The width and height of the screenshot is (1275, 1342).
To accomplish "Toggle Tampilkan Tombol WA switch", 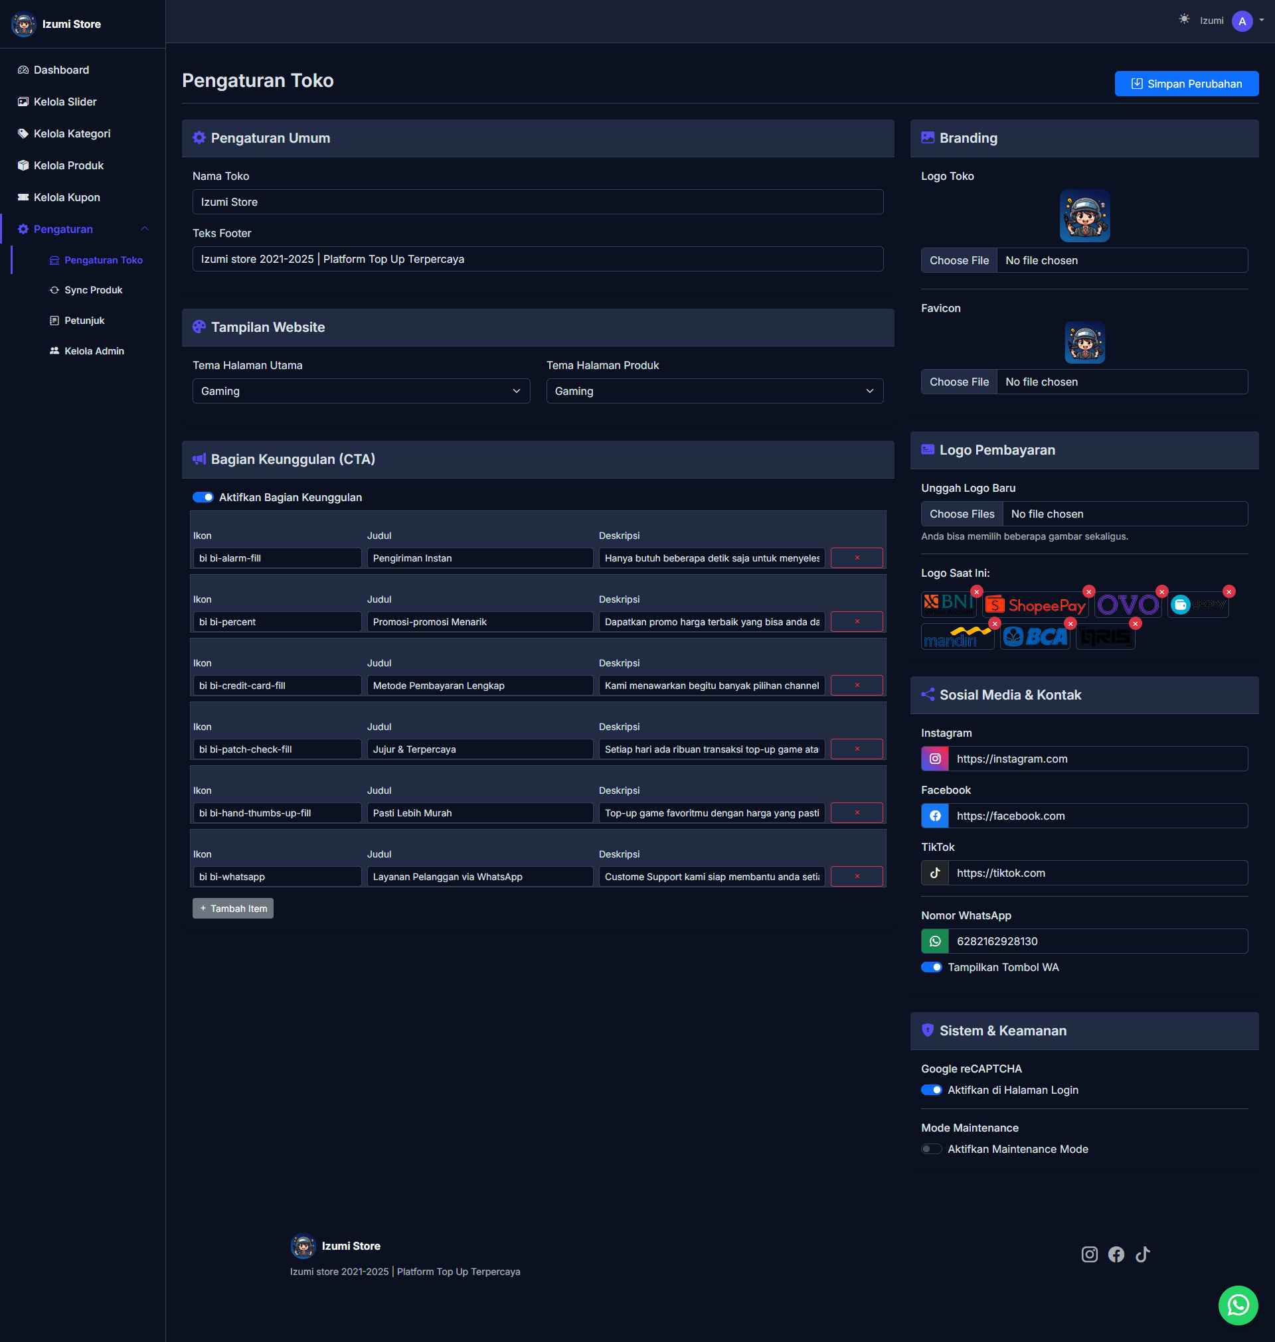I will coord(931,967).
